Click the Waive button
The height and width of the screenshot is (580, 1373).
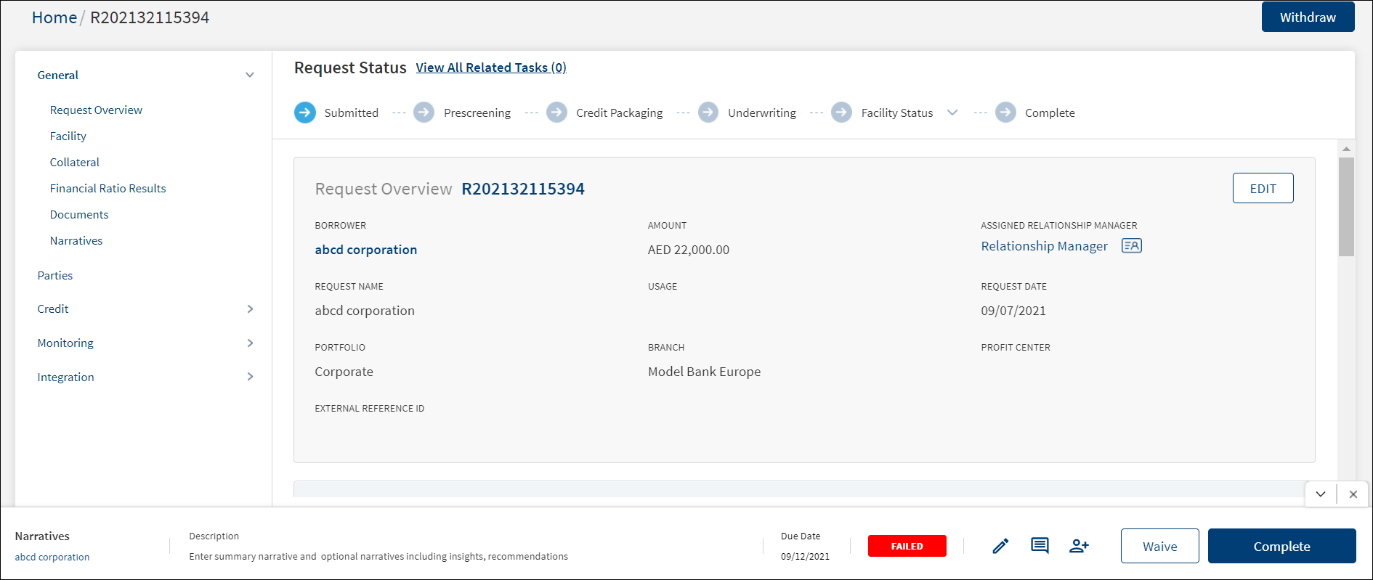click(x=1159, y=546)
